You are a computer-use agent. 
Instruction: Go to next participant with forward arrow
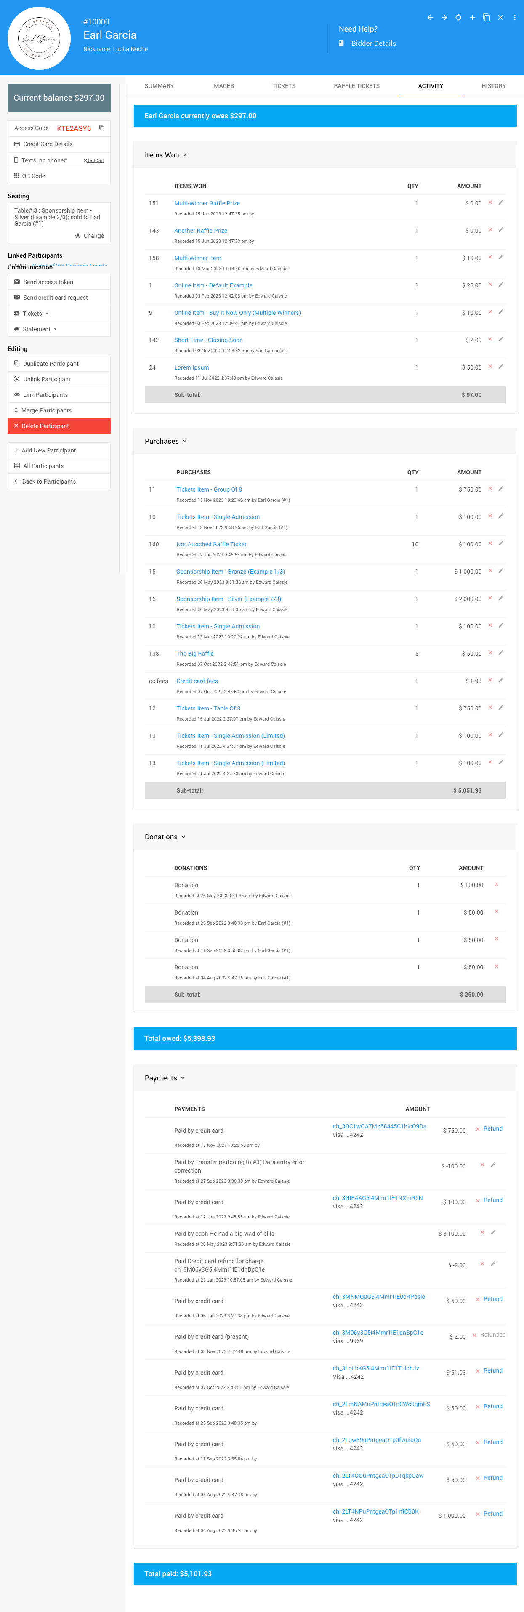444,18
